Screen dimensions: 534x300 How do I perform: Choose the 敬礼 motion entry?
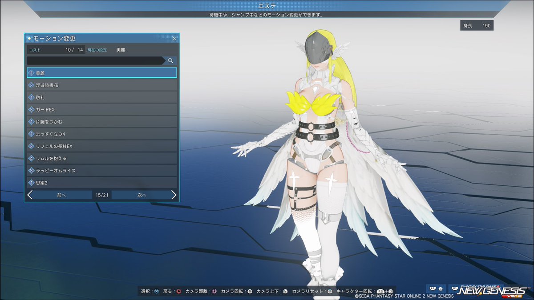click(102, 97)
